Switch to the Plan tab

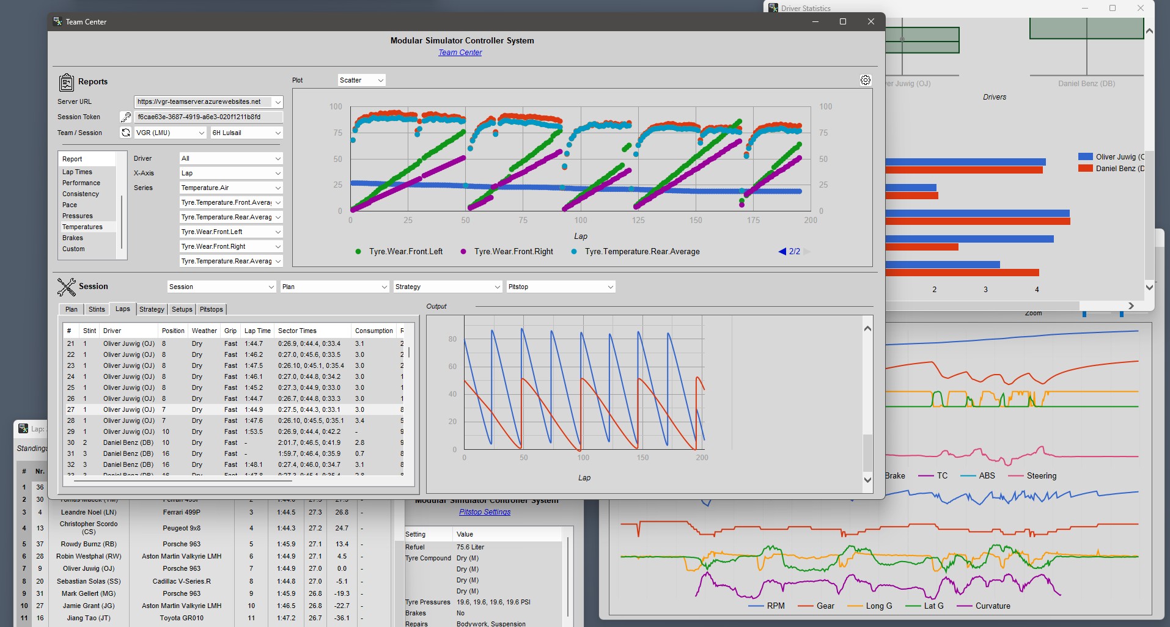pos(72,309)
